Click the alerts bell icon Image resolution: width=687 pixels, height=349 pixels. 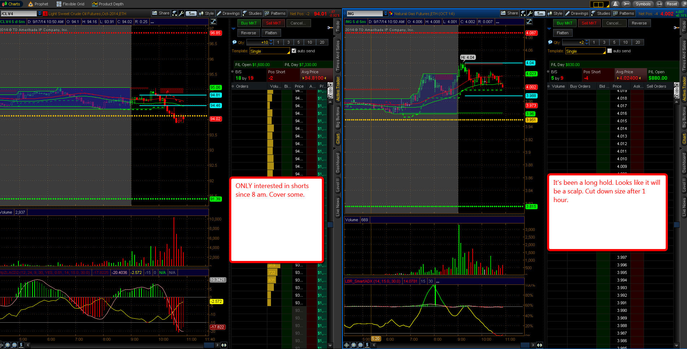[x=616, y=4]
